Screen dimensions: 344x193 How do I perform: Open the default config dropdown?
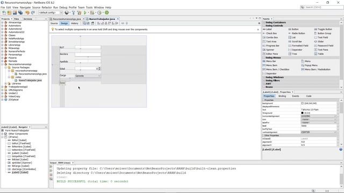coord(50,13)
